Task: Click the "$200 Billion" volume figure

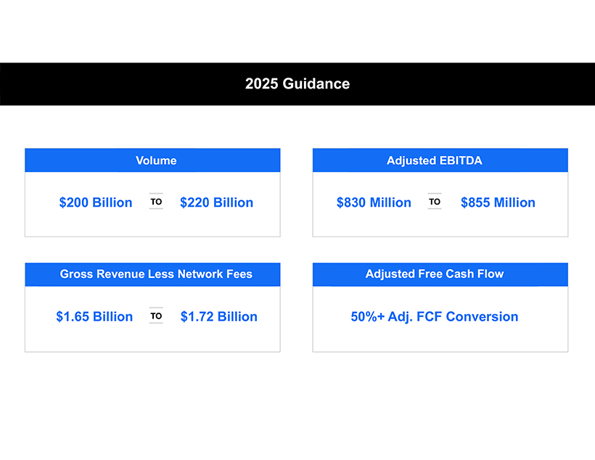Action: tap(96, 202)
